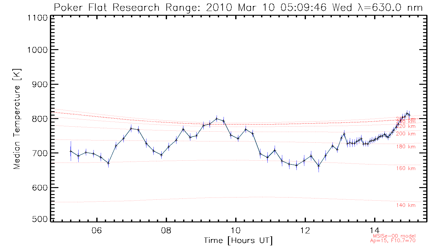The width and height of the screenshot is (442, 252).
Task: Select the red 160 km altitude label
Action: [x=406, y=169]
